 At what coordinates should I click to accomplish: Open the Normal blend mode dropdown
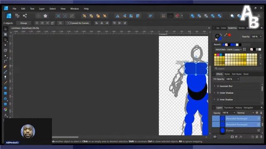point(245,113)
